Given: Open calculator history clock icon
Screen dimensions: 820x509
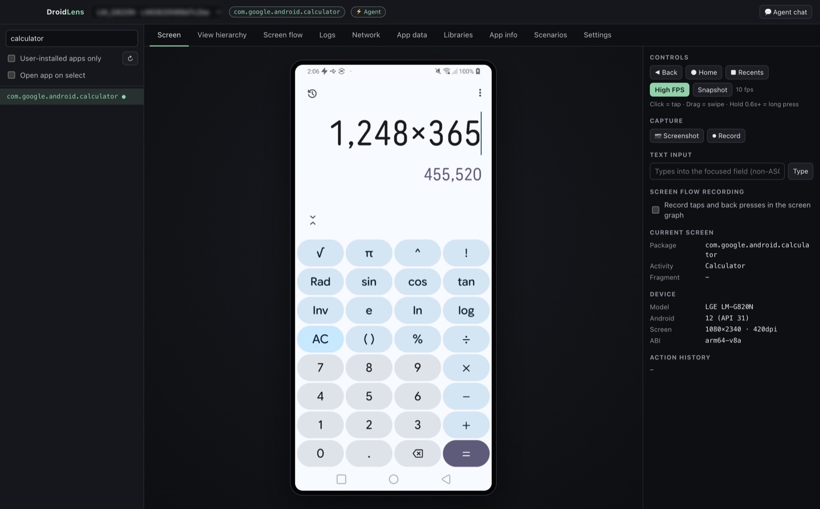Looking at the screenshot, I should pyautogui.click(x=312, y=93).
